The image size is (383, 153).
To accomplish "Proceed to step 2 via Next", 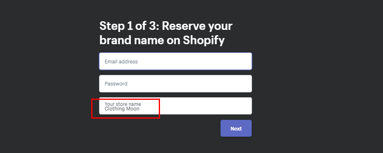I will point(236,128).
